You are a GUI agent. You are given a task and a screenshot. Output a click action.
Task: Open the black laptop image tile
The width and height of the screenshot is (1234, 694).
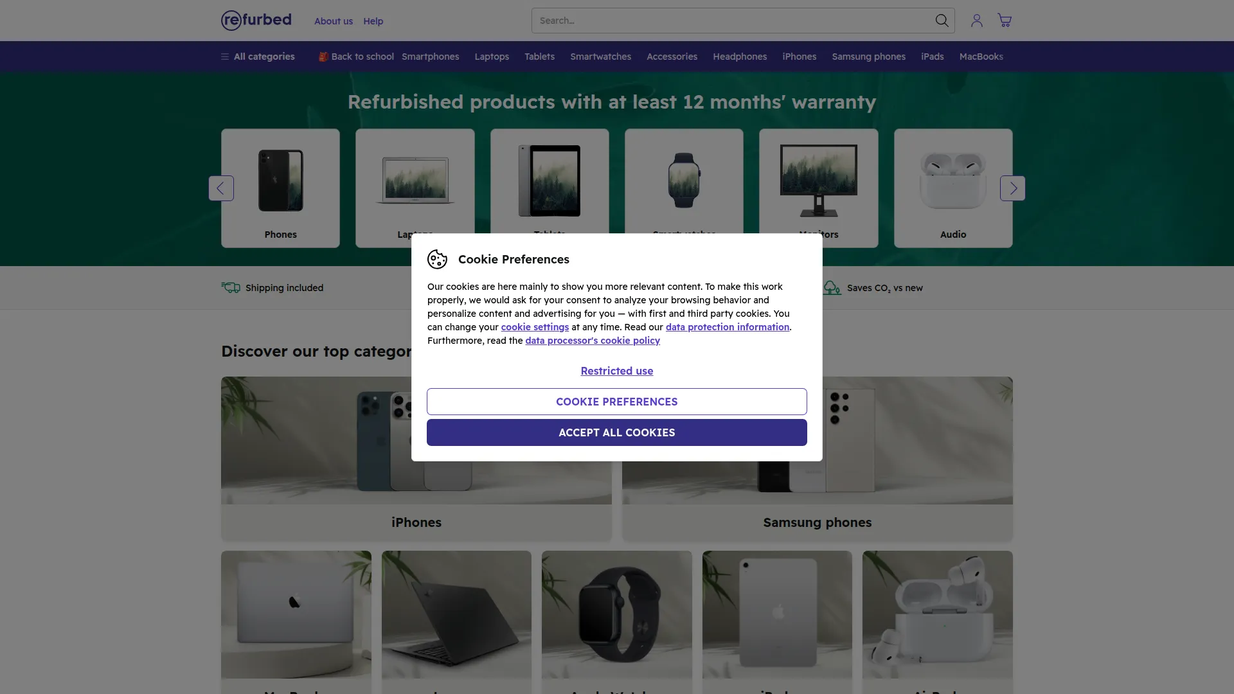tap(456, 614)
